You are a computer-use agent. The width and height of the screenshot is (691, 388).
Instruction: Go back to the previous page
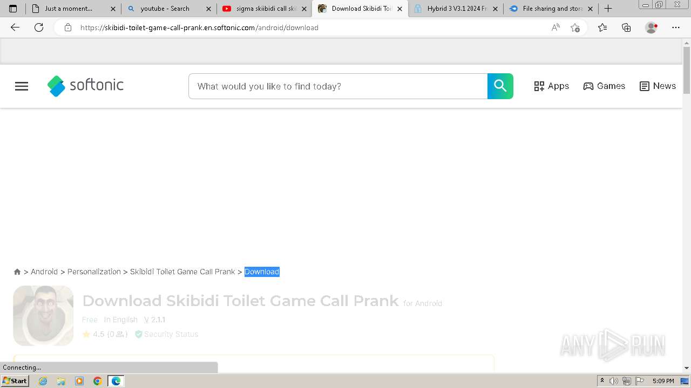(x=15, y=27)
